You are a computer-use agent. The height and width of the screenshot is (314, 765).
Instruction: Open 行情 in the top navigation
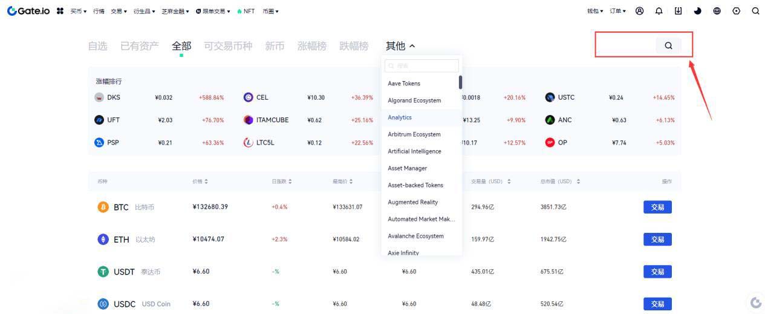99,11
